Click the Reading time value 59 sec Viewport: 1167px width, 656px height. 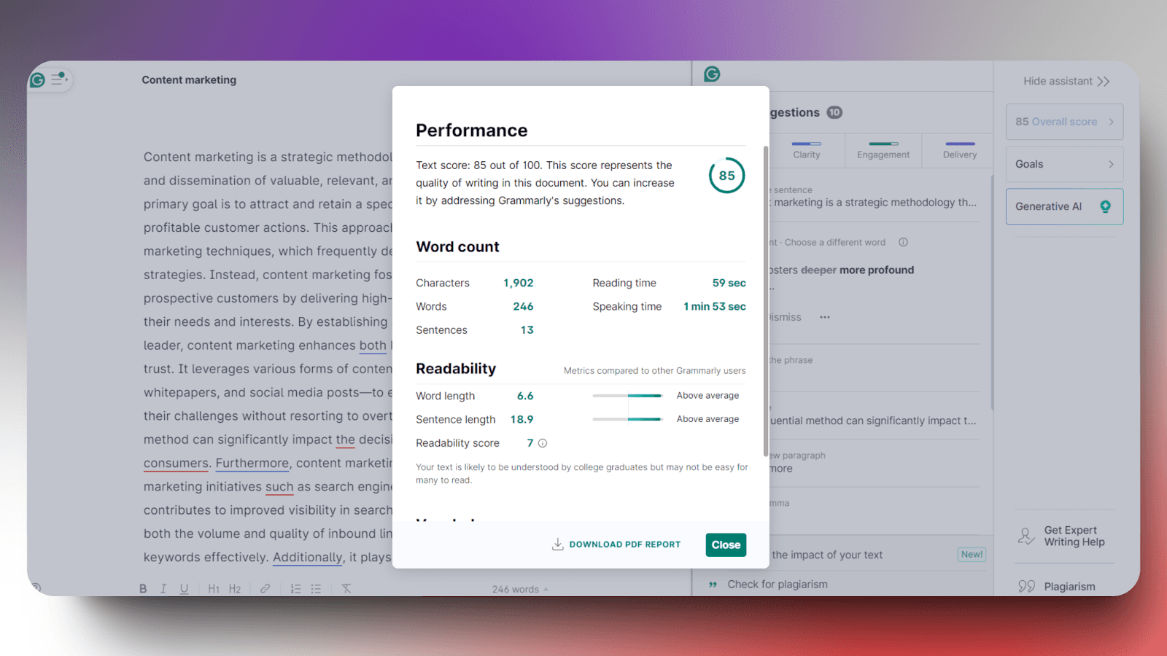[x=729, y=283]
